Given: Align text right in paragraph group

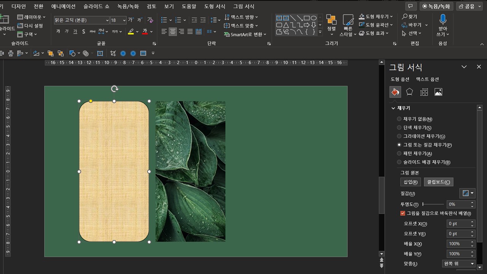Looking at the screenshot, I should [181, 32].
